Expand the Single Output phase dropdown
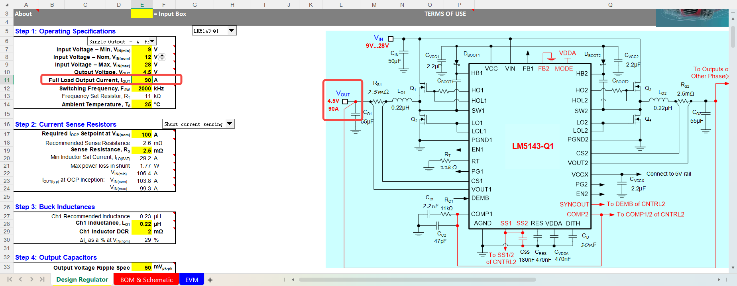The width and height of the screenshot is (737, 286). [152, 41]
